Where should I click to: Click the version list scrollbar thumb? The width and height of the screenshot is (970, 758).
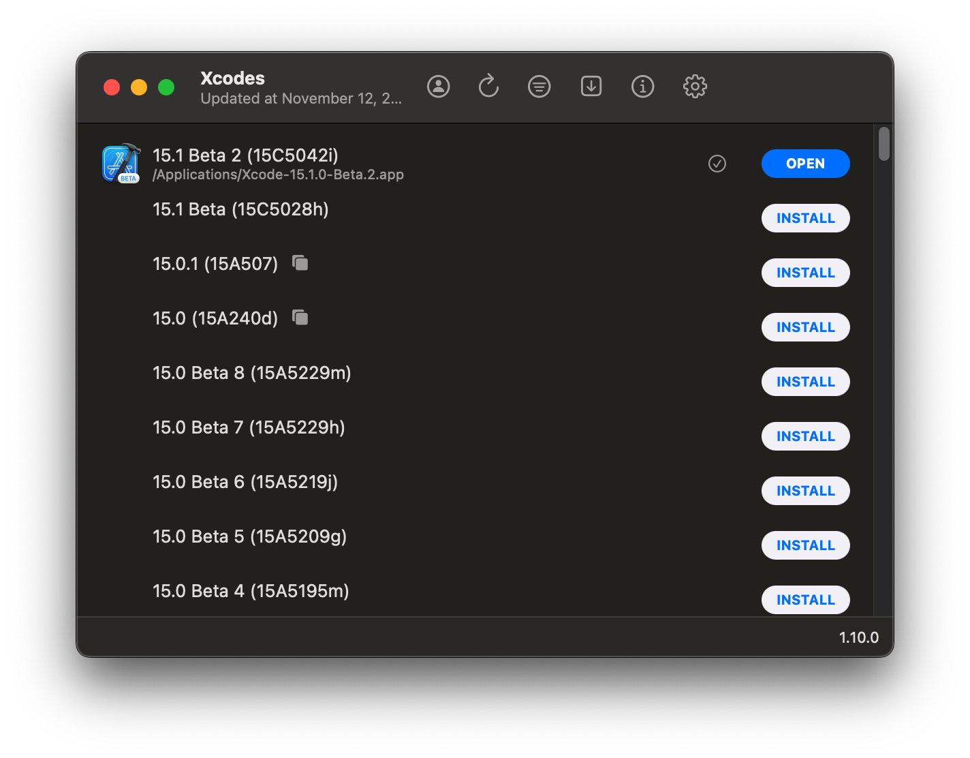click(x=883, y=144)
